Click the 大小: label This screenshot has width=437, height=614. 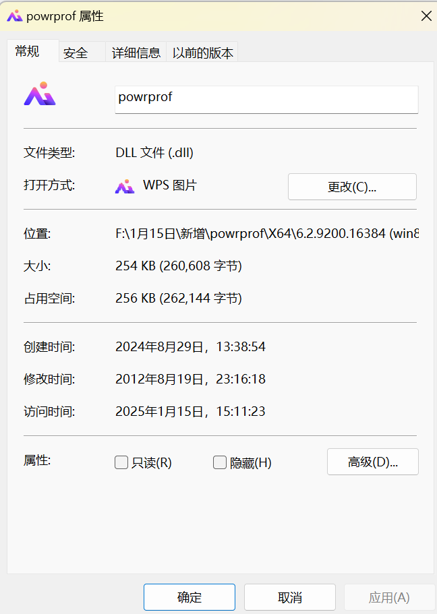37,266
